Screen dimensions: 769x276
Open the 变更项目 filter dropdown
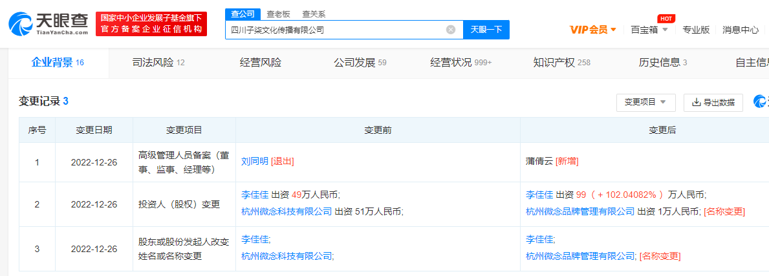click(x=646, y=103)
